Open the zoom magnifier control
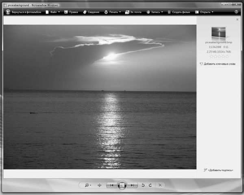 tap(87, 185)
